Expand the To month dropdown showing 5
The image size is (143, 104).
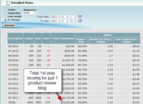[65, 21]
